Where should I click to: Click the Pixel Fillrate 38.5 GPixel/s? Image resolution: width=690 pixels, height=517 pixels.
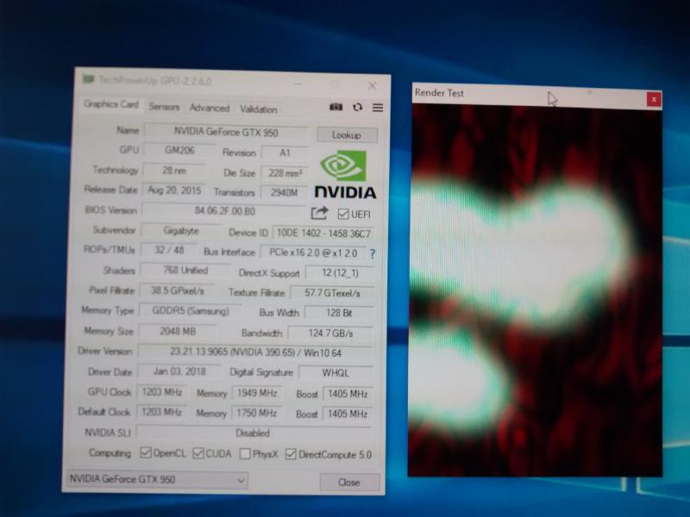point(178,290)
